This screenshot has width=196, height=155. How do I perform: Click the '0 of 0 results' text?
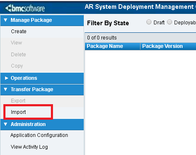tap(102, 38)
